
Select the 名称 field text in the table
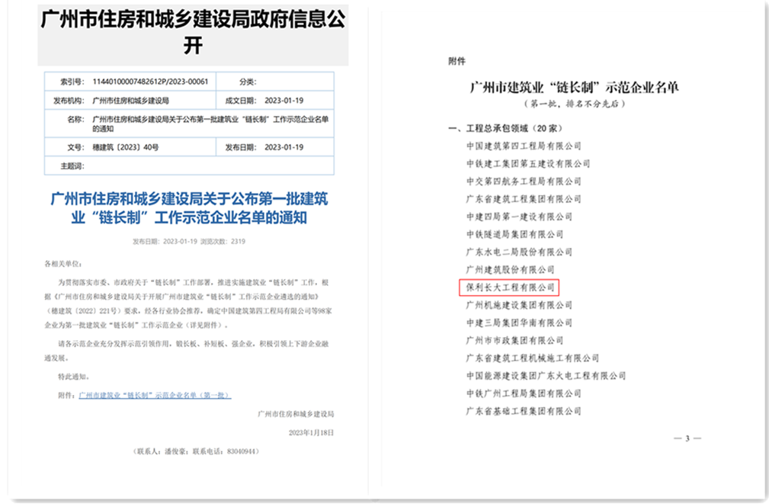(x=210, y=124)
